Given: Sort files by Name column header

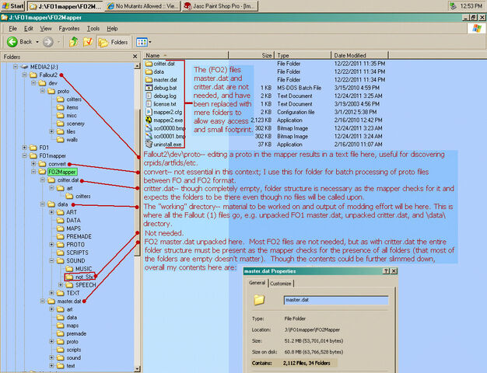Looking at the screenshot, I should (x=186, y=55).
